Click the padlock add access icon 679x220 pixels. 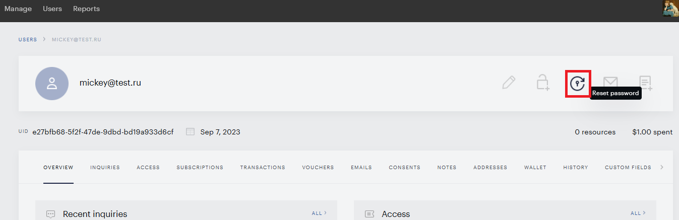point(542,83)
